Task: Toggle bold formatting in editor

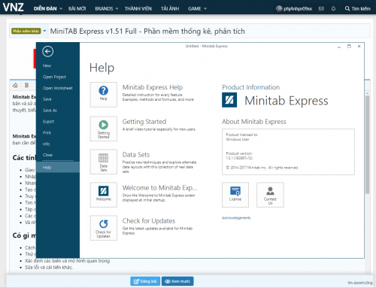Action: (26, 85)
